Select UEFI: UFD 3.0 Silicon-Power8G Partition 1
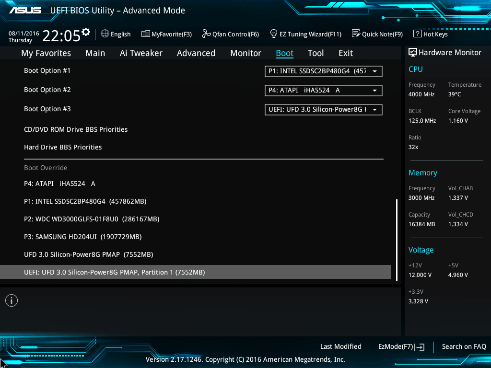 pos(196,272)
